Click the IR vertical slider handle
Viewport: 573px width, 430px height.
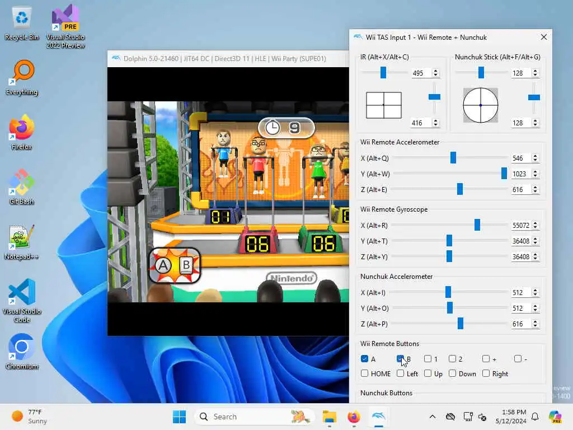click(434, 97)
